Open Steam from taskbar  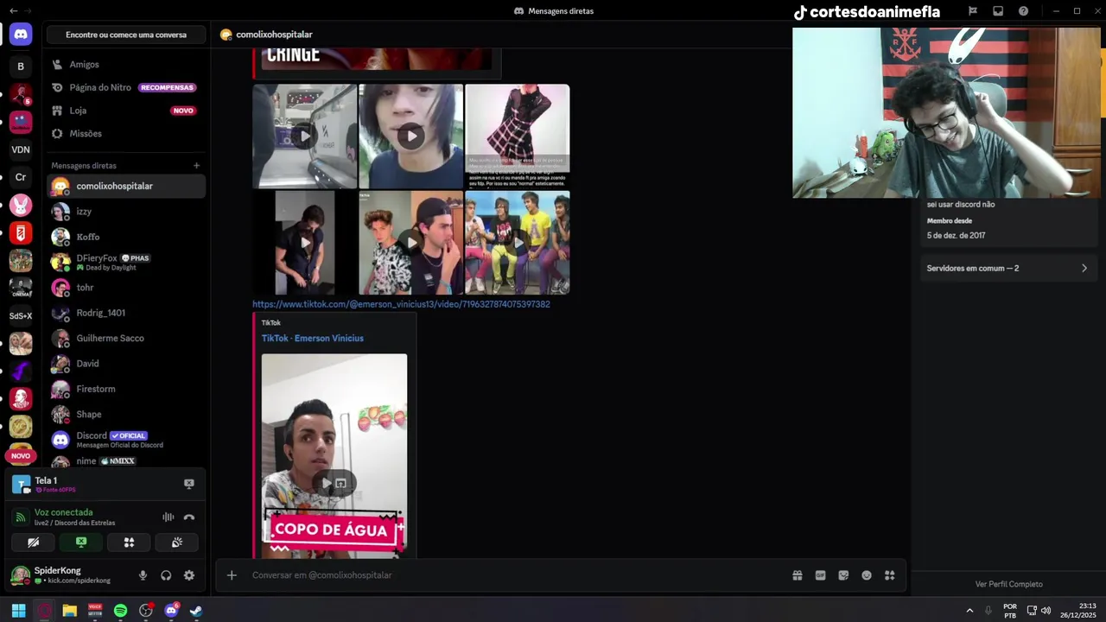coord(196,611)
